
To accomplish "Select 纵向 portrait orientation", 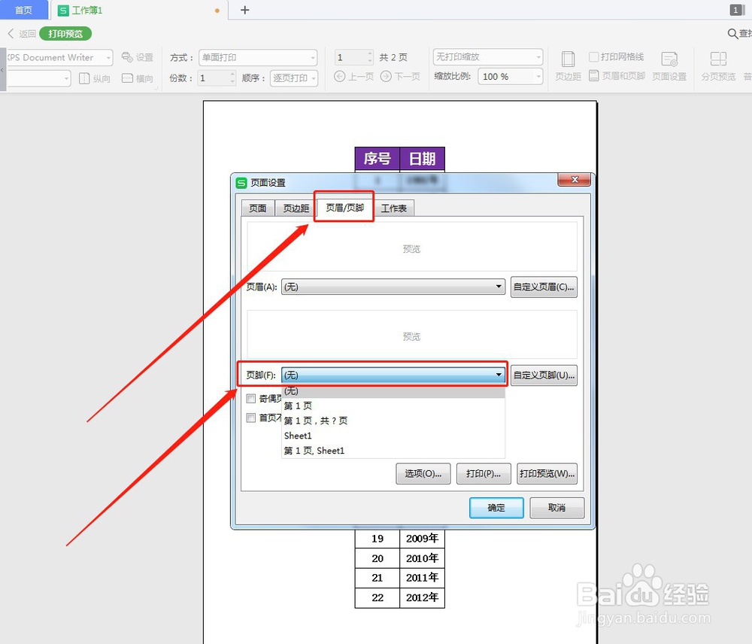I will (x=95, y=78).
